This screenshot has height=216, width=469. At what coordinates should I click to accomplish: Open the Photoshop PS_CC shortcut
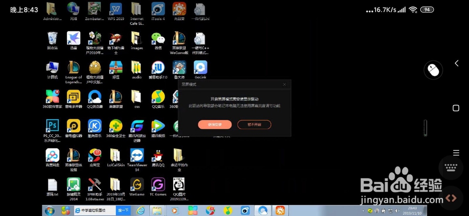pyautogui.click(x=53, y=130)
